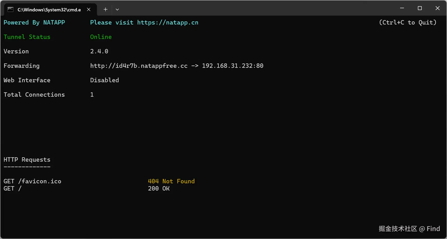Close the terminal window
The height and width of the screenshot is (239, 447).
(437, 8)
